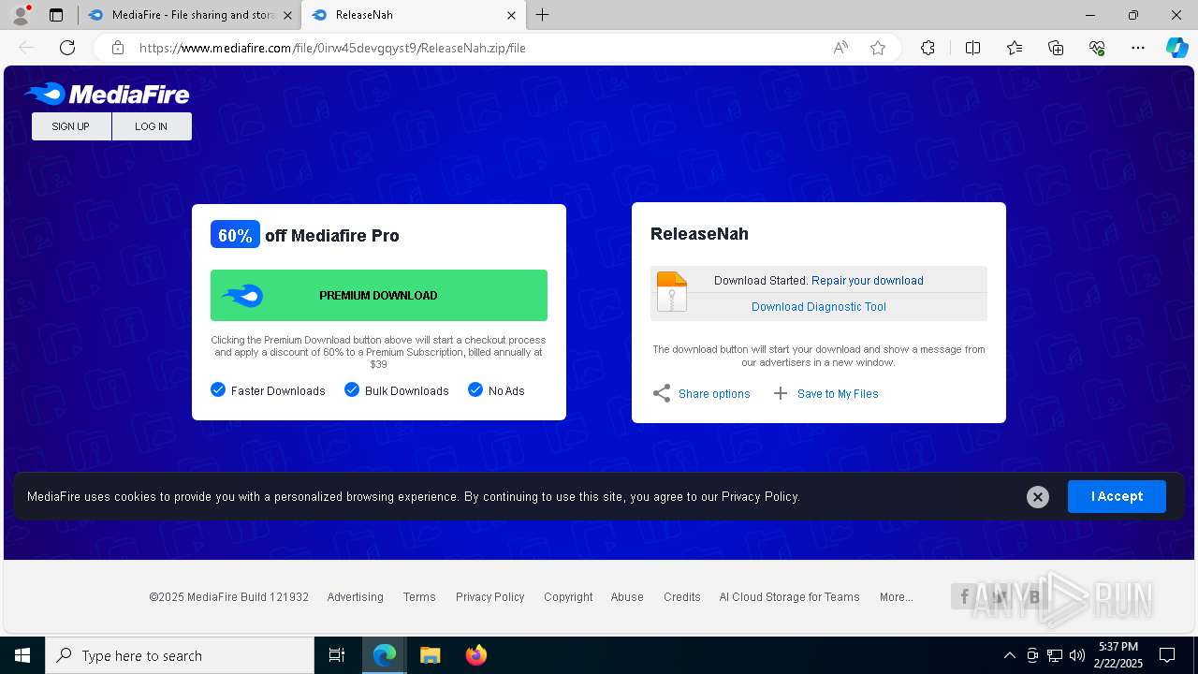The width and height of the screenshot is (1198, 674).
Task: Click the SIGN UP button
Action: click(71, 126)
